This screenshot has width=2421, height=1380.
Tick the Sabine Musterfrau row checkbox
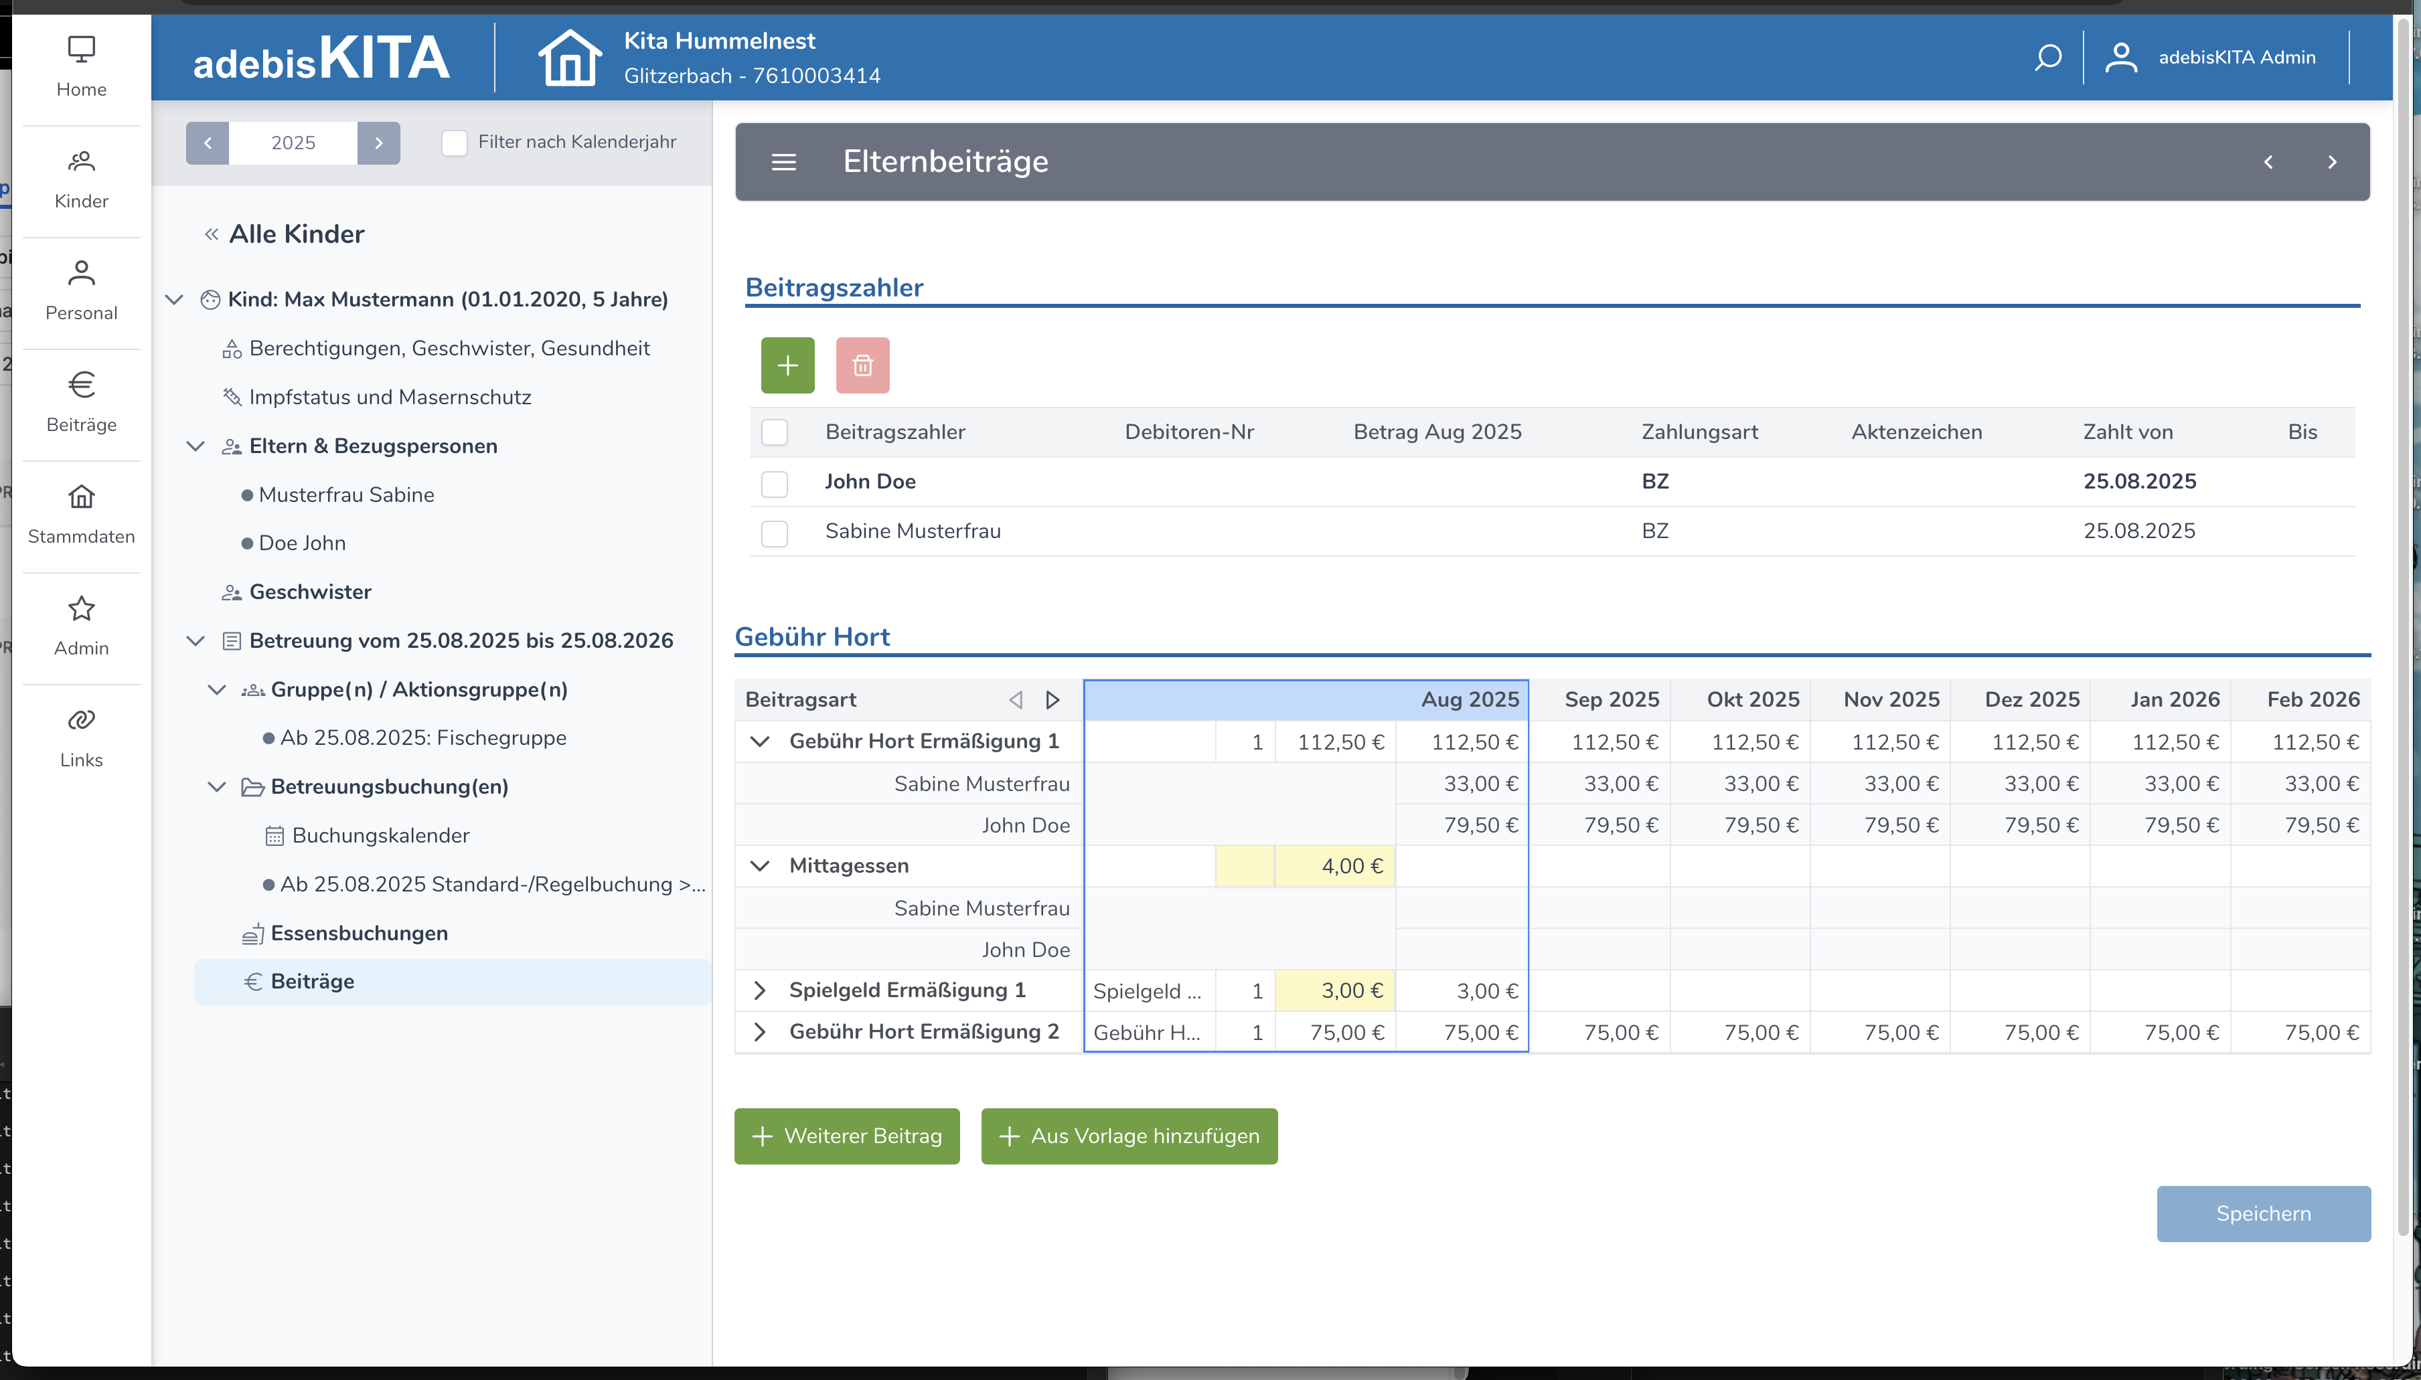[x=775, y=533]
